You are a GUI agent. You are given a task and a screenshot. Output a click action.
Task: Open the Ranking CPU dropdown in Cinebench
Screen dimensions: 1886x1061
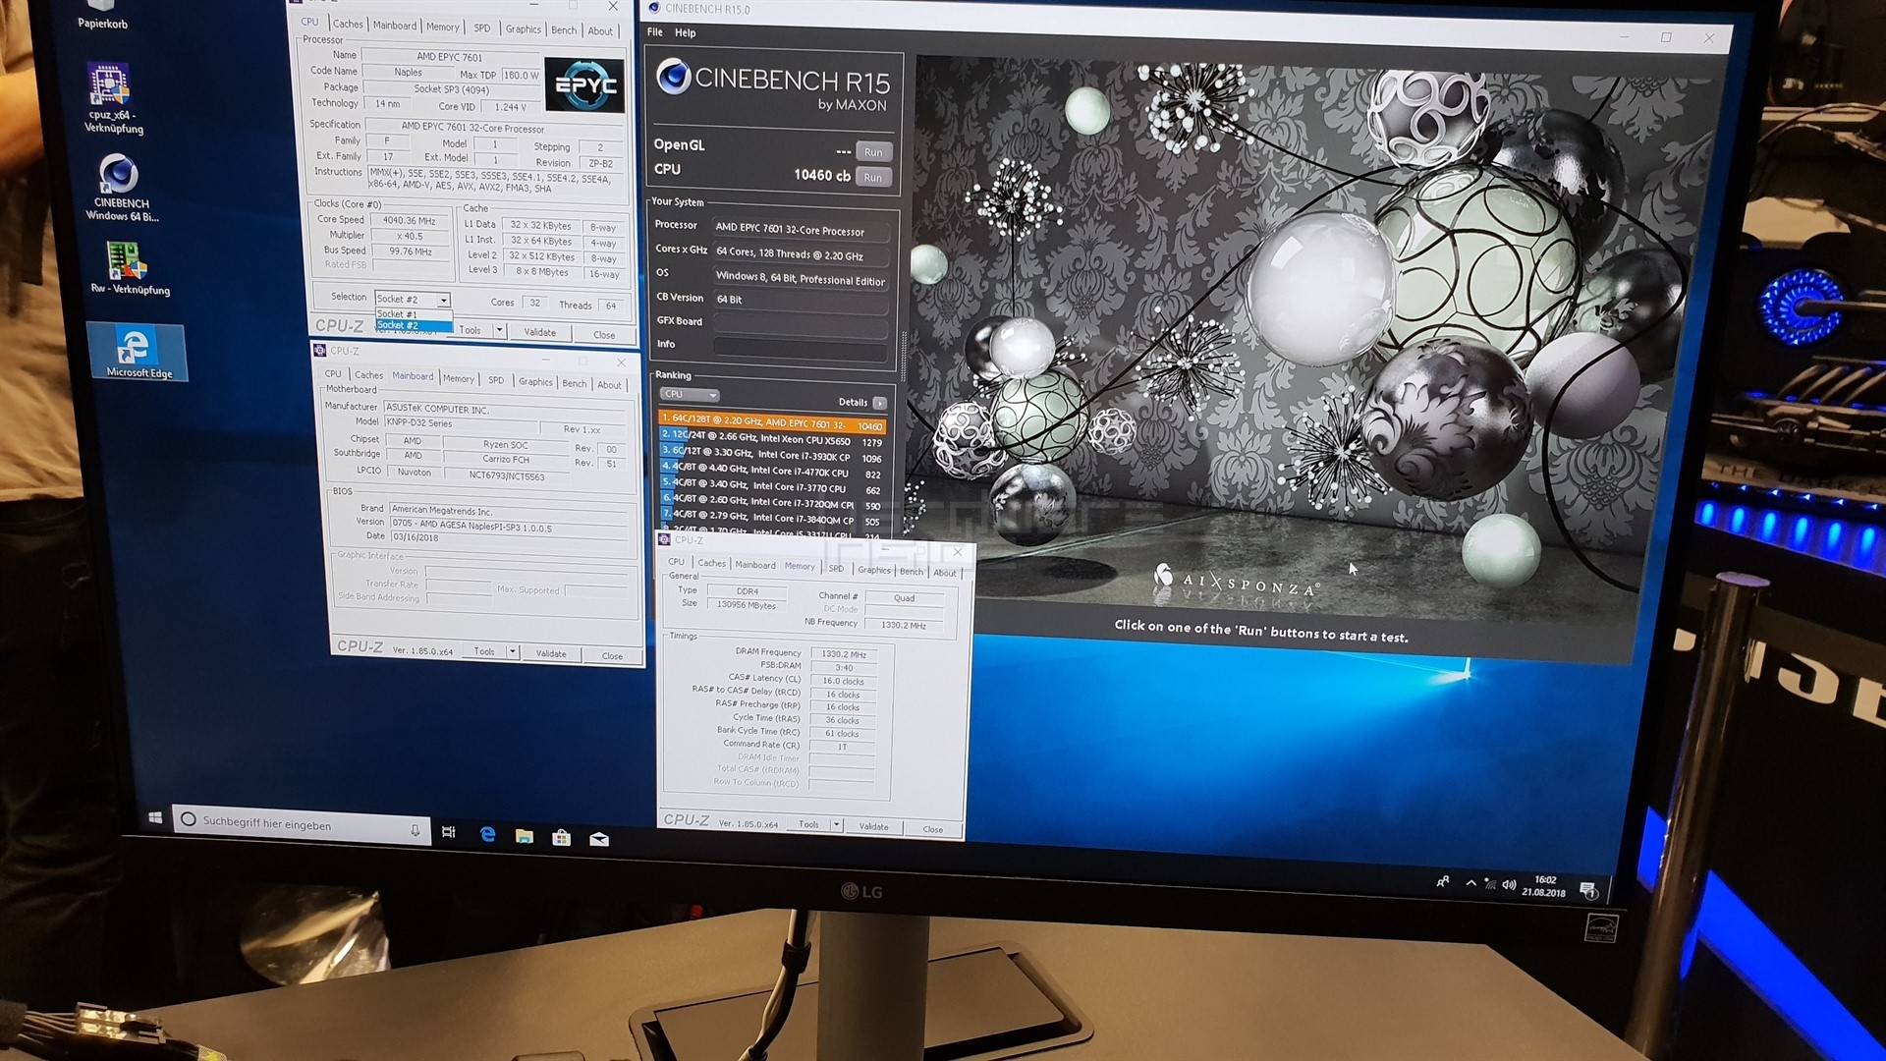pos(690,394)
